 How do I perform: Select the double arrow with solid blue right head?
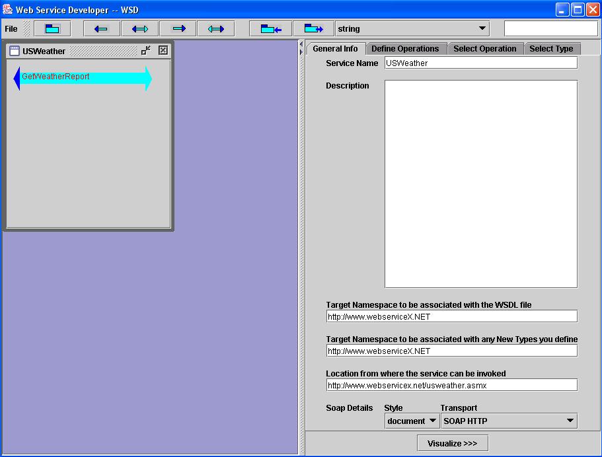[216, 29]
